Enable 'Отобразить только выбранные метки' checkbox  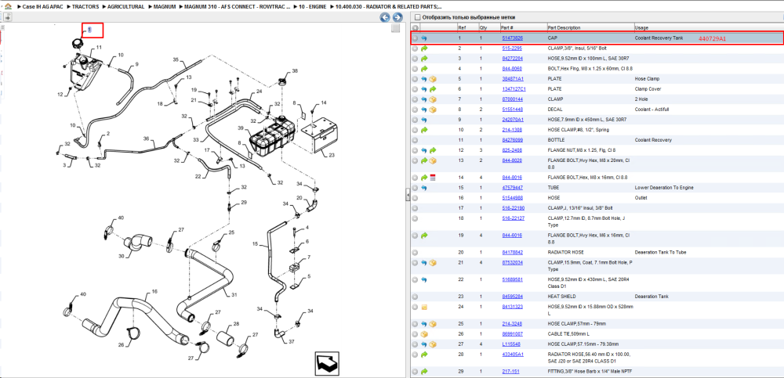click(x=417, y=17)
